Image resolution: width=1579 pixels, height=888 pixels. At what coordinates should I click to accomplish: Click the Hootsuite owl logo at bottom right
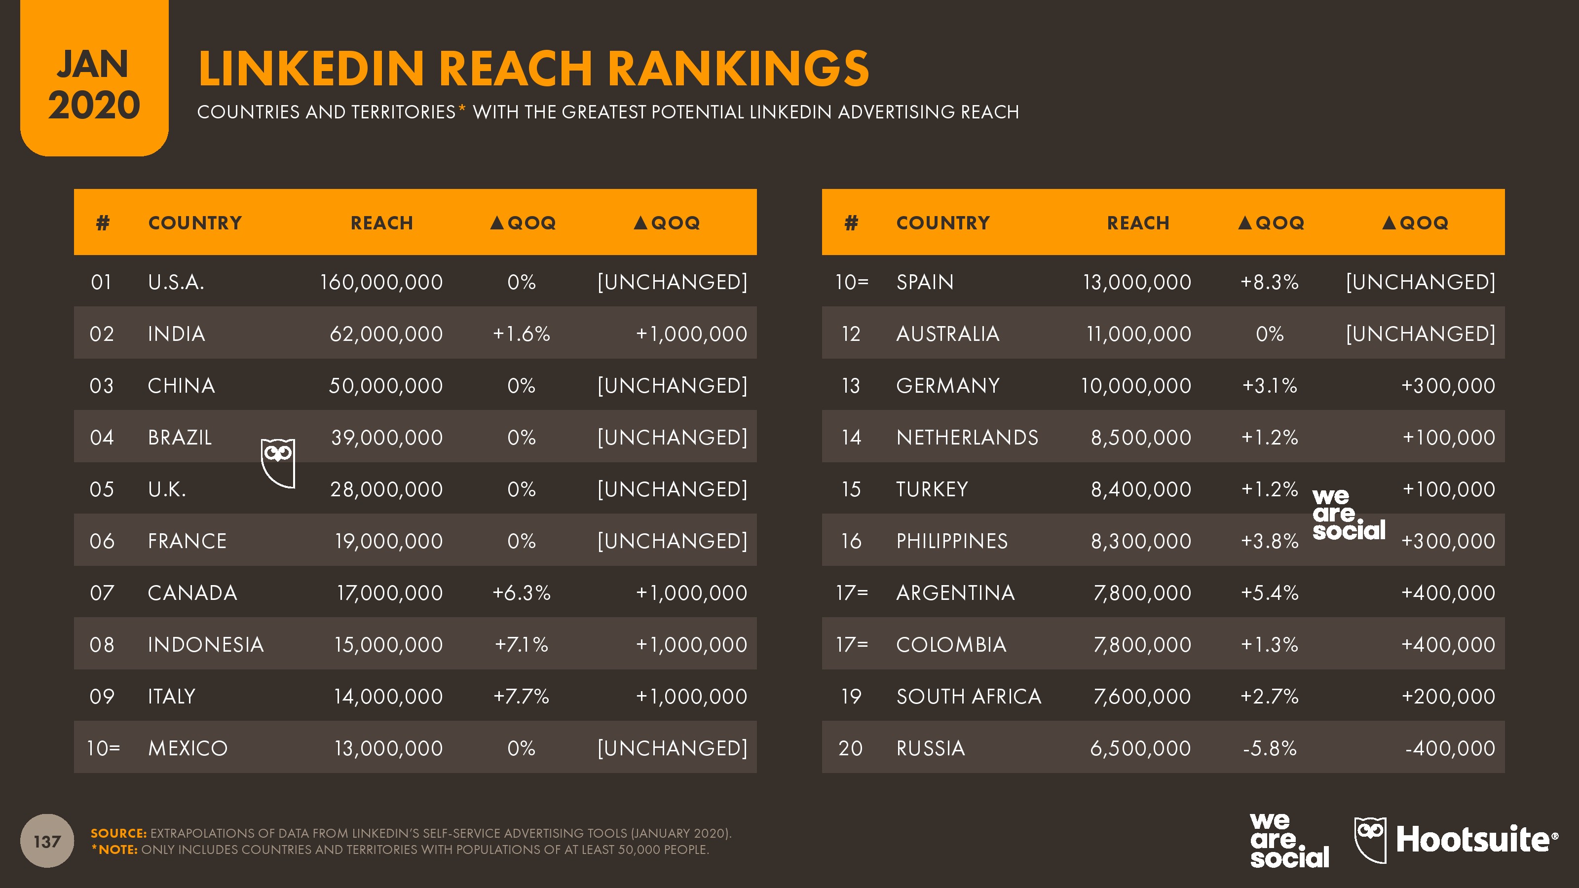[1370, 840]
